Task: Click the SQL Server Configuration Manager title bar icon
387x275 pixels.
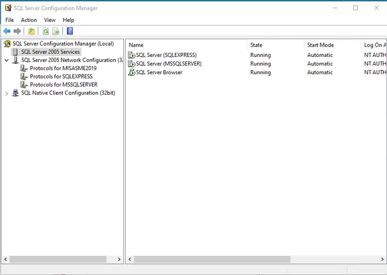Action: (x=8, y=8)
